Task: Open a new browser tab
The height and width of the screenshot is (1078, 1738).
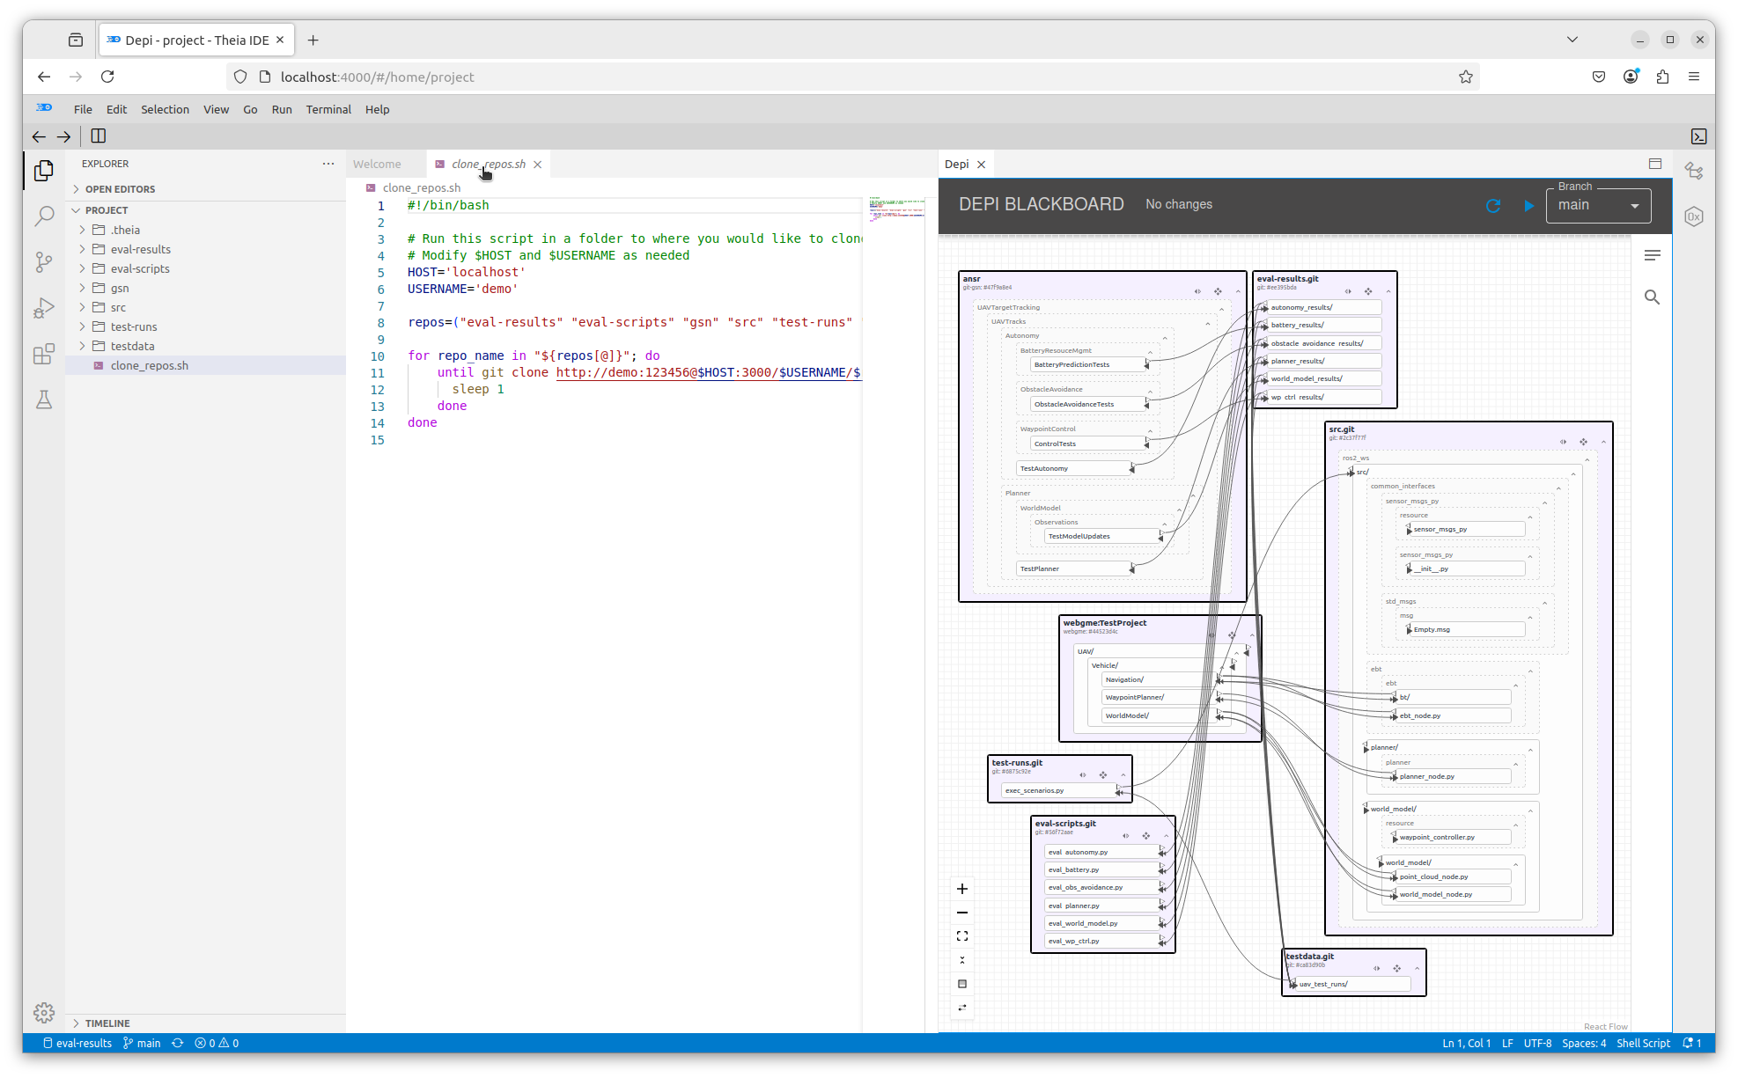Action: (x=313, y=40)
